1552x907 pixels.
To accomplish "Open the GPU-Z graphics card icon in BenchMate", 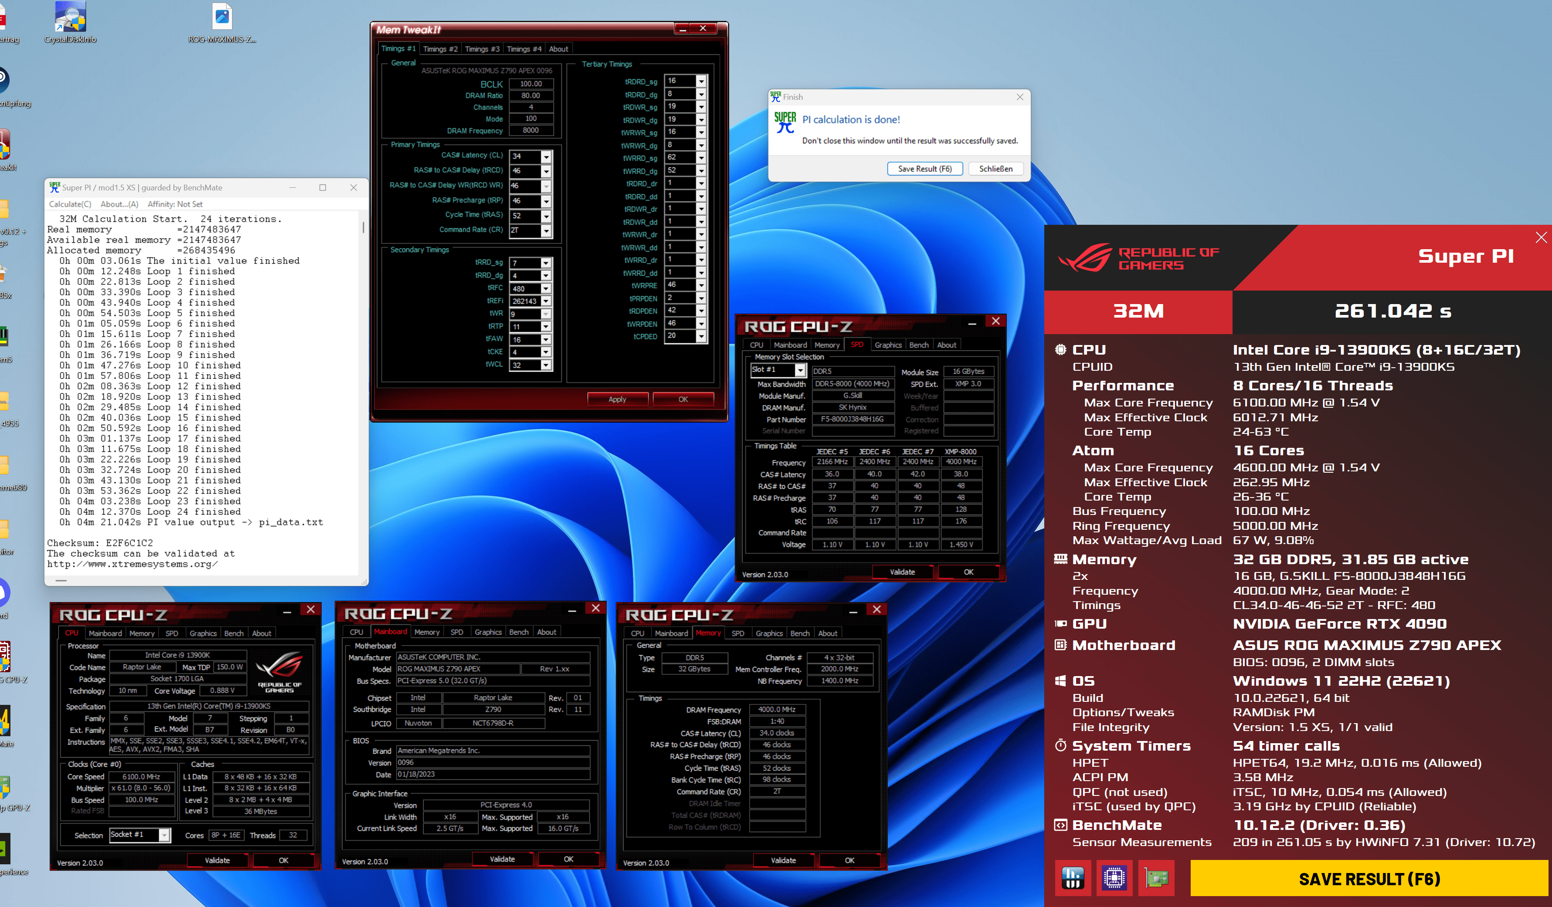I will pyautogui.click(x=1156, y=877).
